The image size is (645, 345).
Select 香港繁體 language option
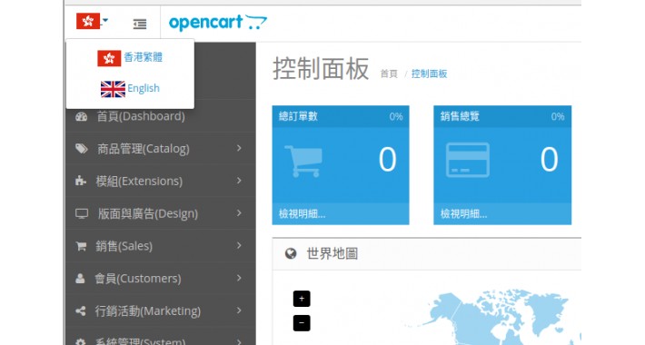pos(130,57)
